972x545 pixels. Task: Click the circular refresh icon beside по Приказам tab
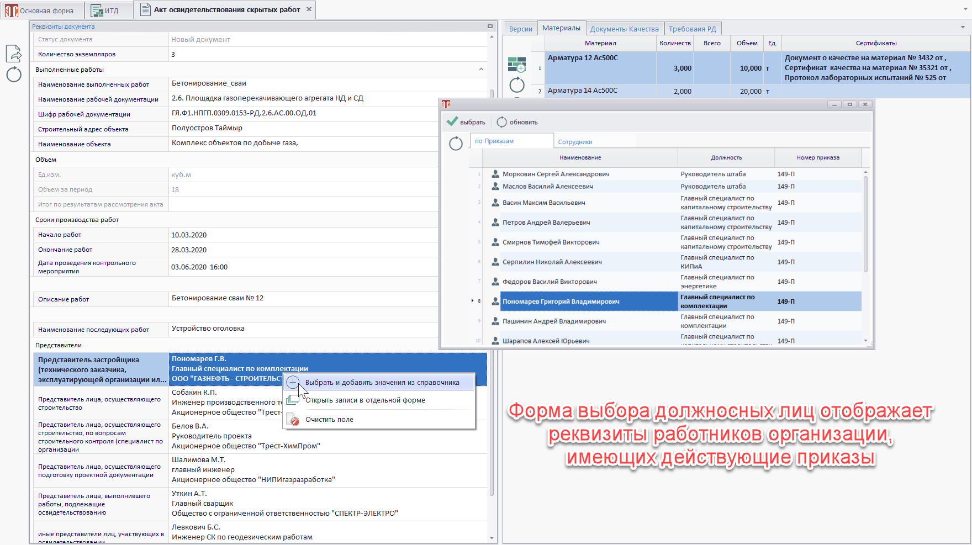tap(456, 144)
